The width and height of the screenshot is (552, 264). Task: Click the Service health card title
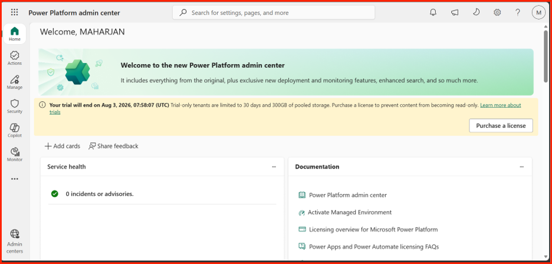[x=67, y=167]
